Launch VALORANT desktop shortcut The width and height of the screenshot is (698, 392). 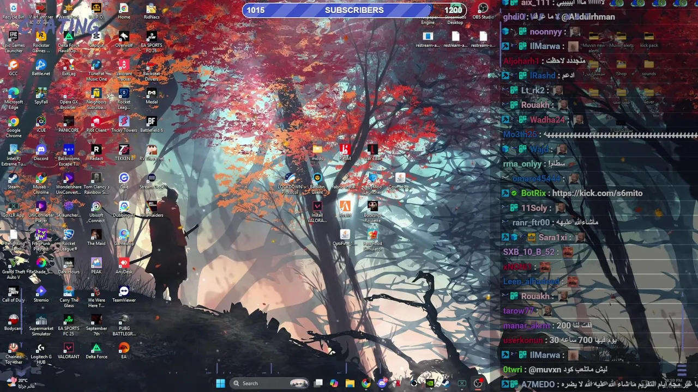pos(69,351)
